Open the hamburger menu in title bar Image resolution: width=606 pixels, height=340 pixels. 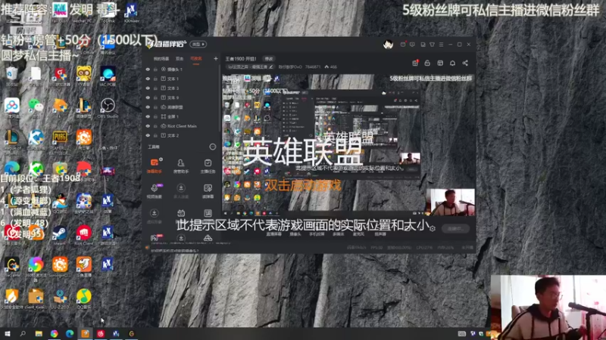(x=442, y=45)
